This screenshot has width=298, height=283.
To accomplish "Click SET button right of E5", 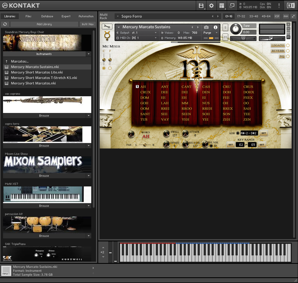I will [x=262, y=145].
